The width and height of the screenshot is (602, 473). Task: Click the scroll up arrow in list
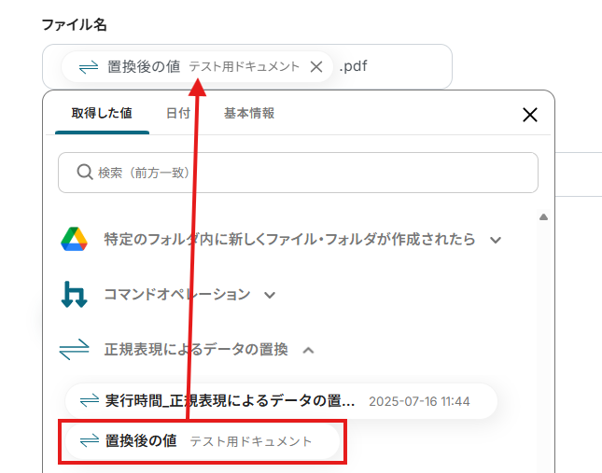coord(543,217)
